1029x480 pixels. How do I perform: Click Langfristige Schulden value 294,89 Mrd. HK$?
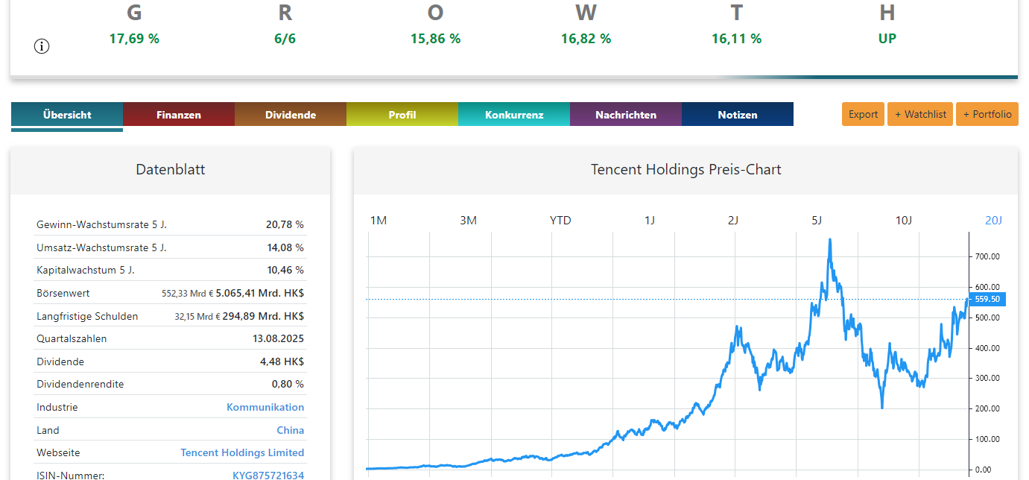click(264, 316)
